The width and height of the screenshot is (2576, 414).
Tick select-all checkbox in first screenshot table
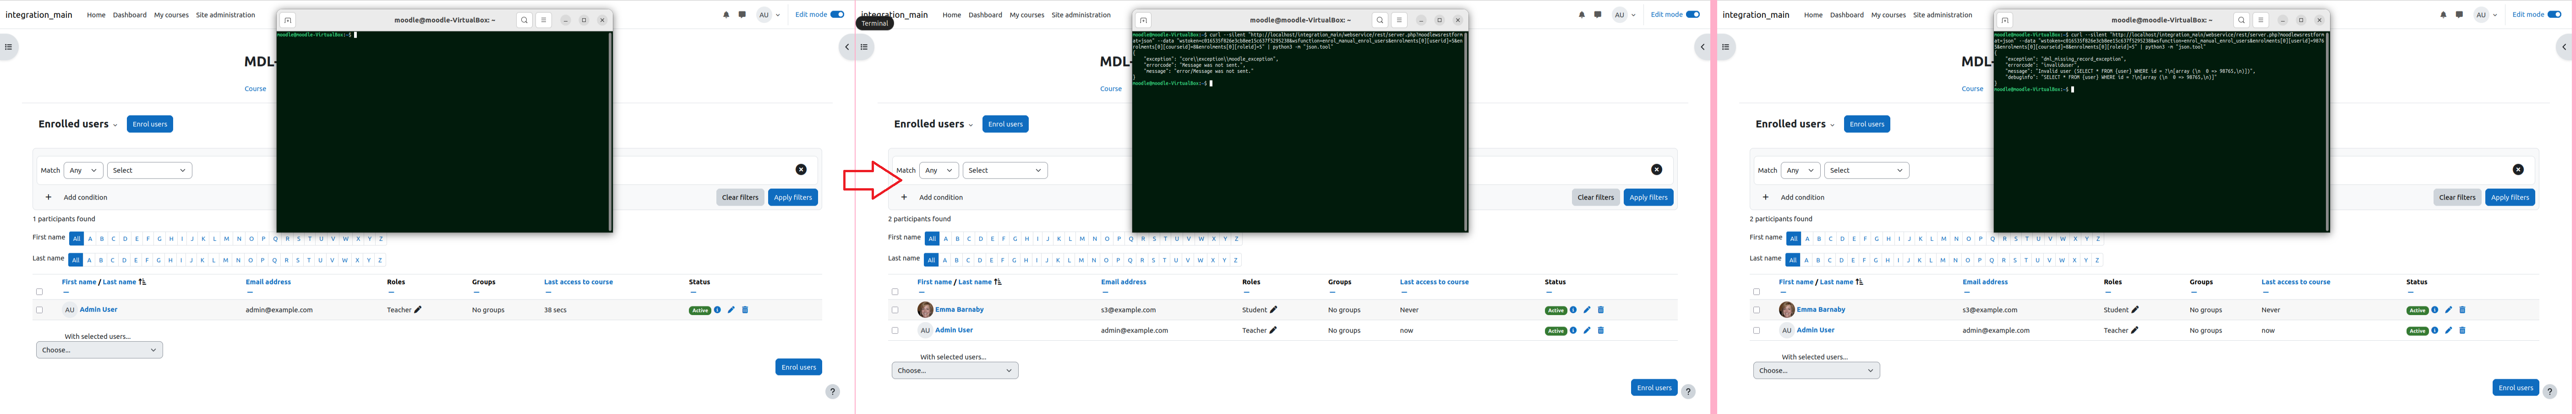click(x=40, y=292)
